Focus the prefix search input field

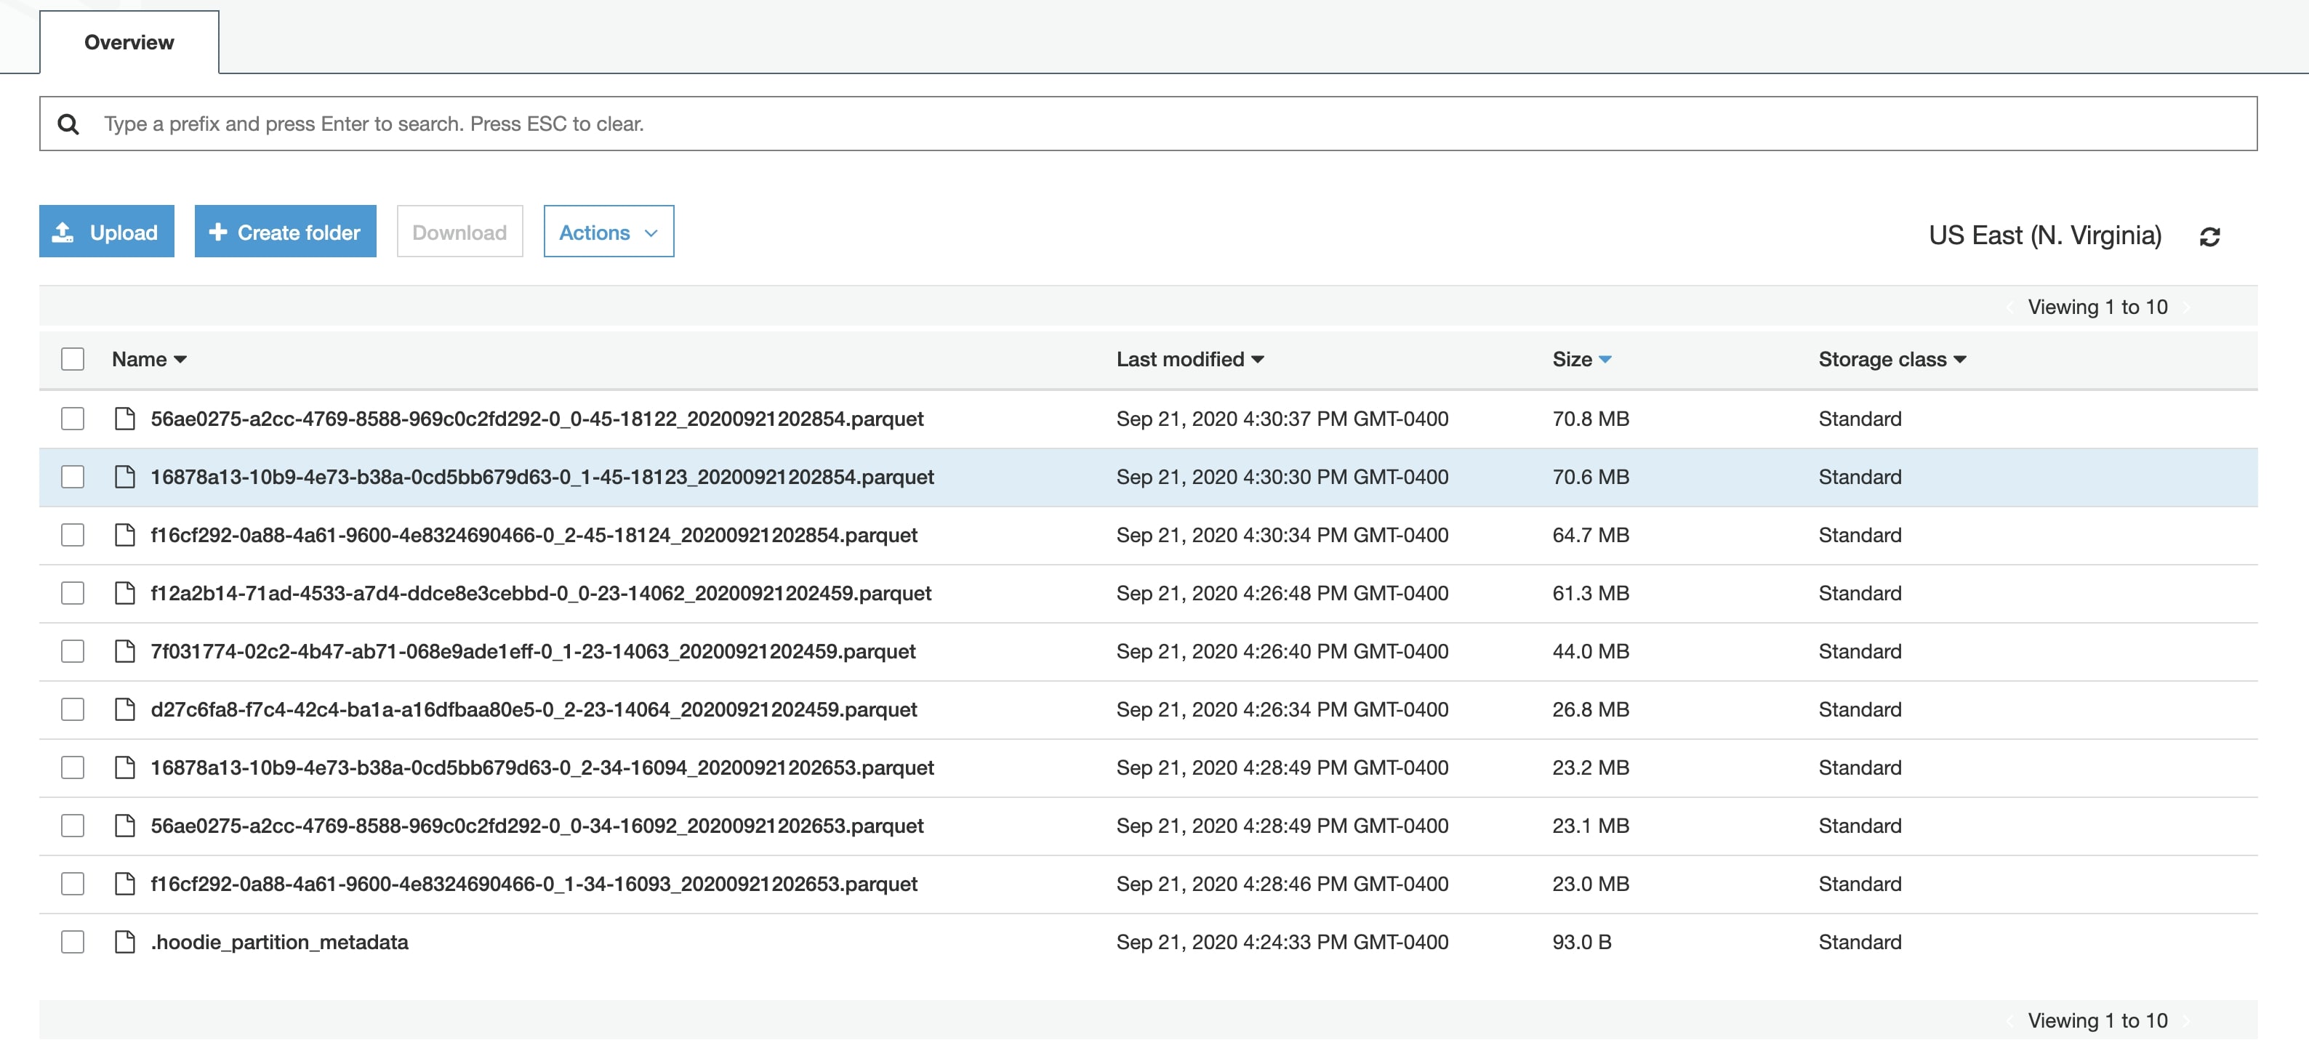click(x=1165, y=124)
